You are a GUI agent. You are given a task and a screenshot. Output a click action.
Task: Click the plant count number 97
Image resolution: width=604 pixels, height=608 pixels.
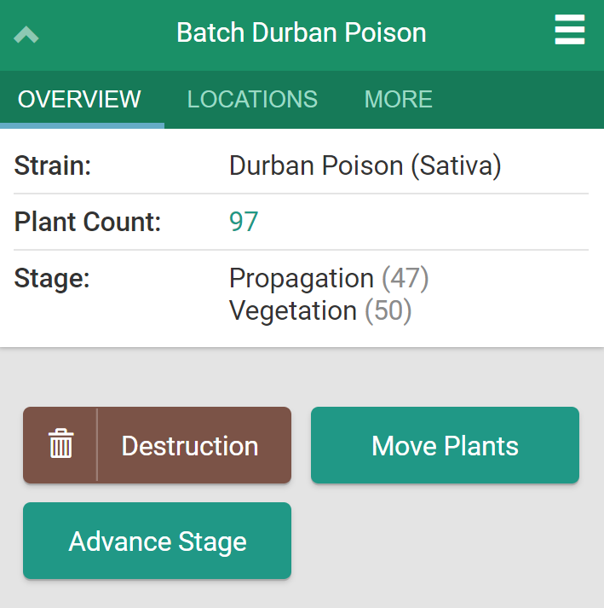[244, 222]
